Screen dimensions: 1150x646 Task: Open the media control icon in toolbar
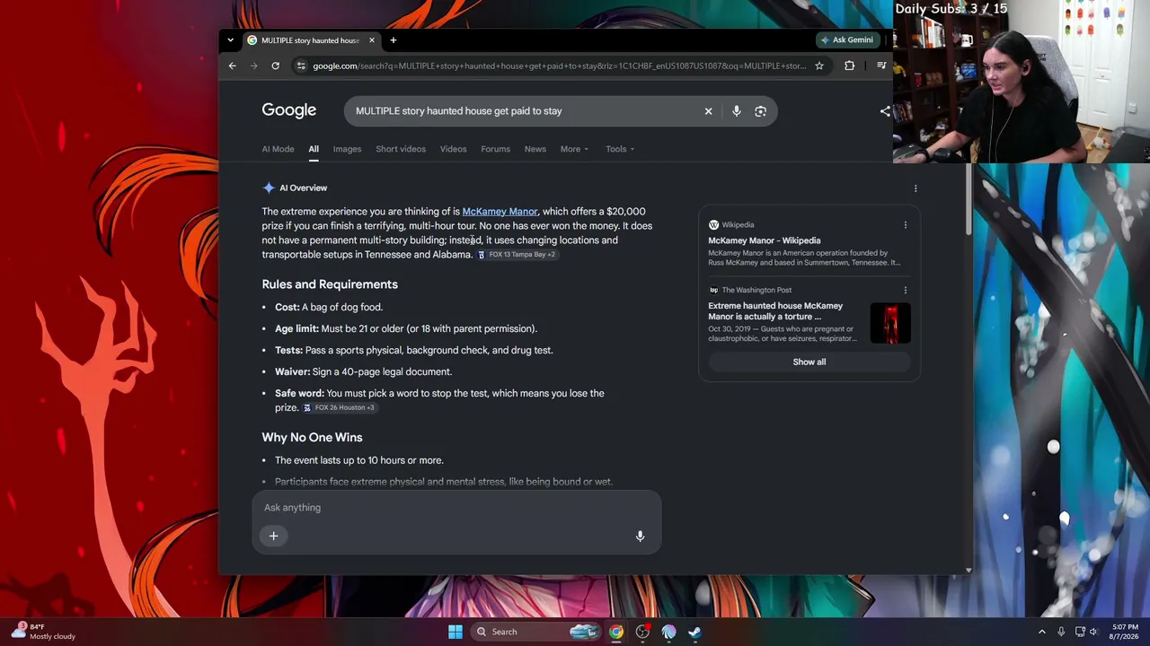(x=881, y=65)
